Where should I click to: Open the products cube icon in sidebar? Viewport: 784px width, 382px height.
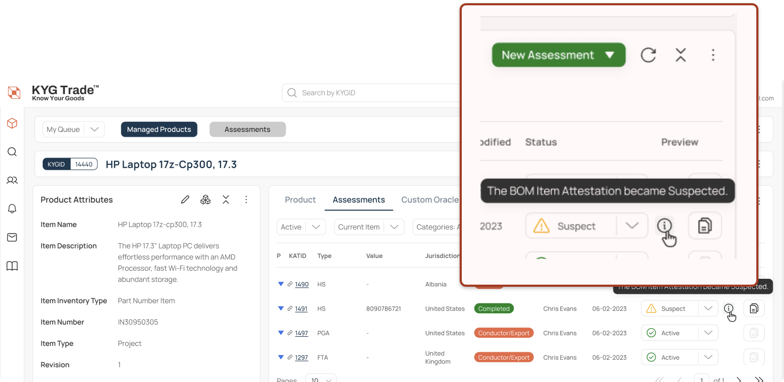12,123
